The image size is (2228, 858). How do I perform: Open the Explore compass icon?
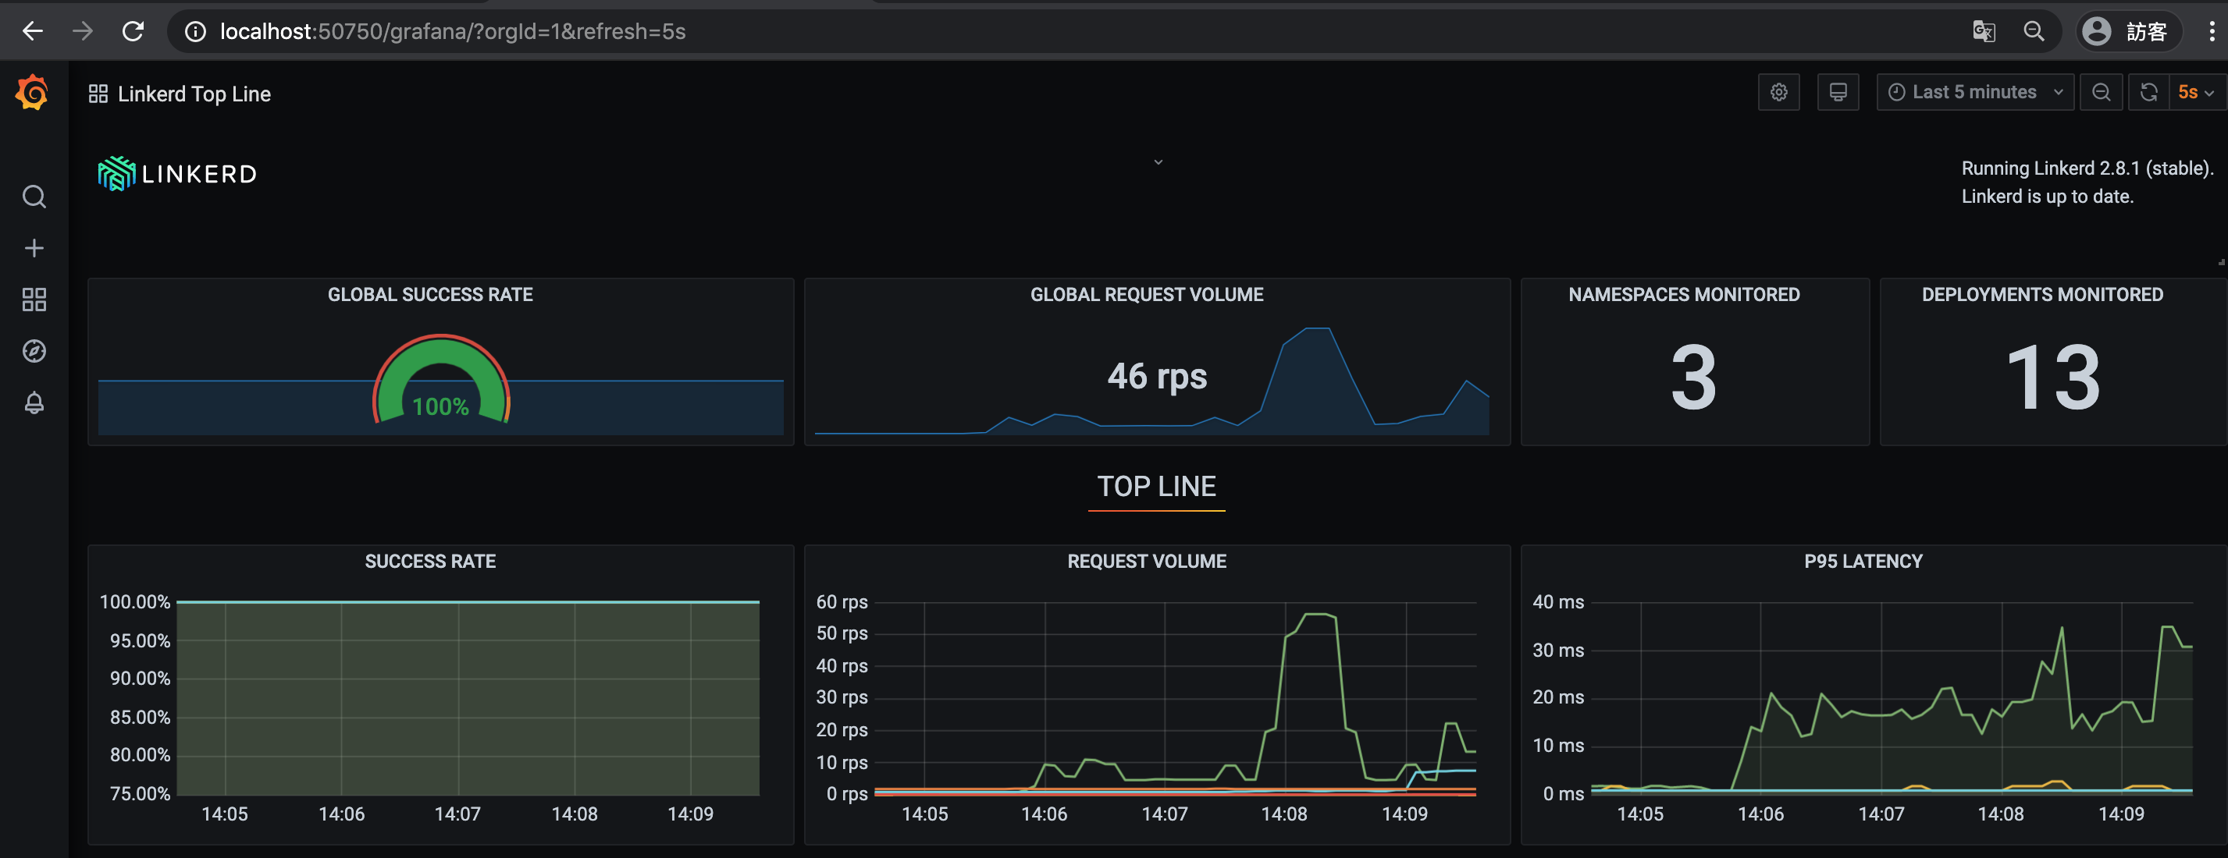pyautogui.click(x=34, y=351)
